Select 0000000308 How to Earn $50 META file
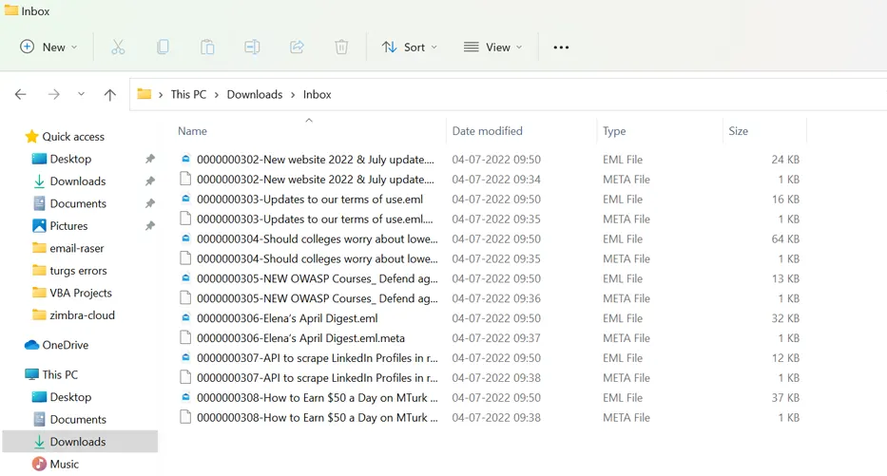Image resolution: width=887 pixels, height=476 pixels. pyautogui.click(x=318, y=417)
